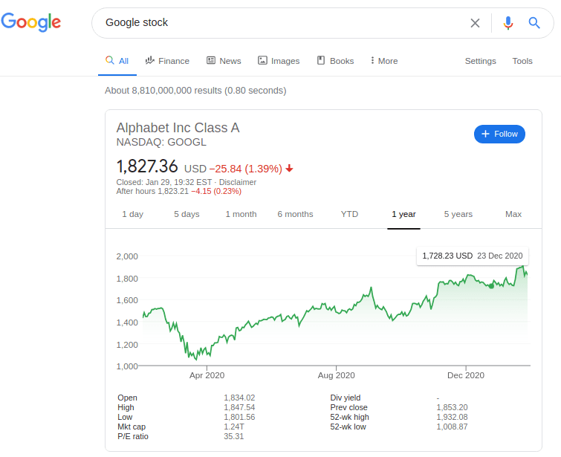Viewport: 561px width, 457px height.
Task: Select the YTD chart range
Action: tap(349, 214)
